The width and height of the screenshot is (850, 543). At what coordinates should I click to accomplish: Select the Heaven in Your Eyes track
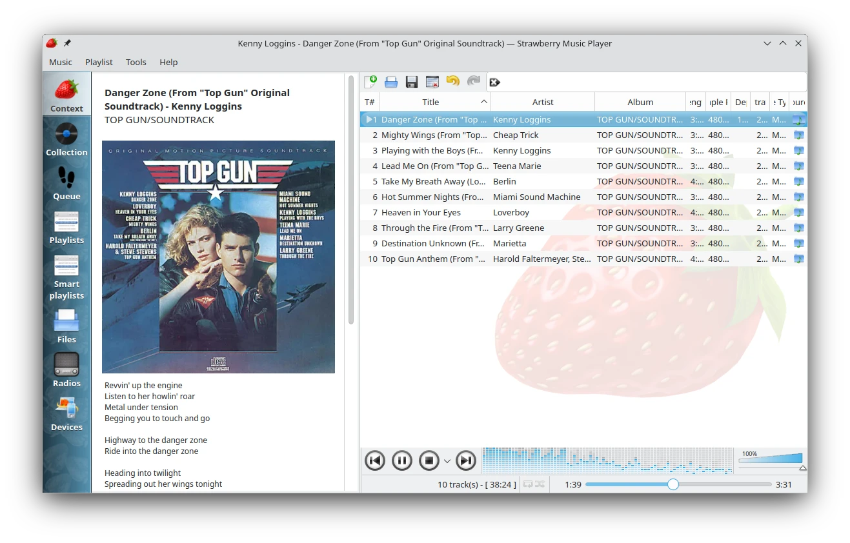click(423, 212)
